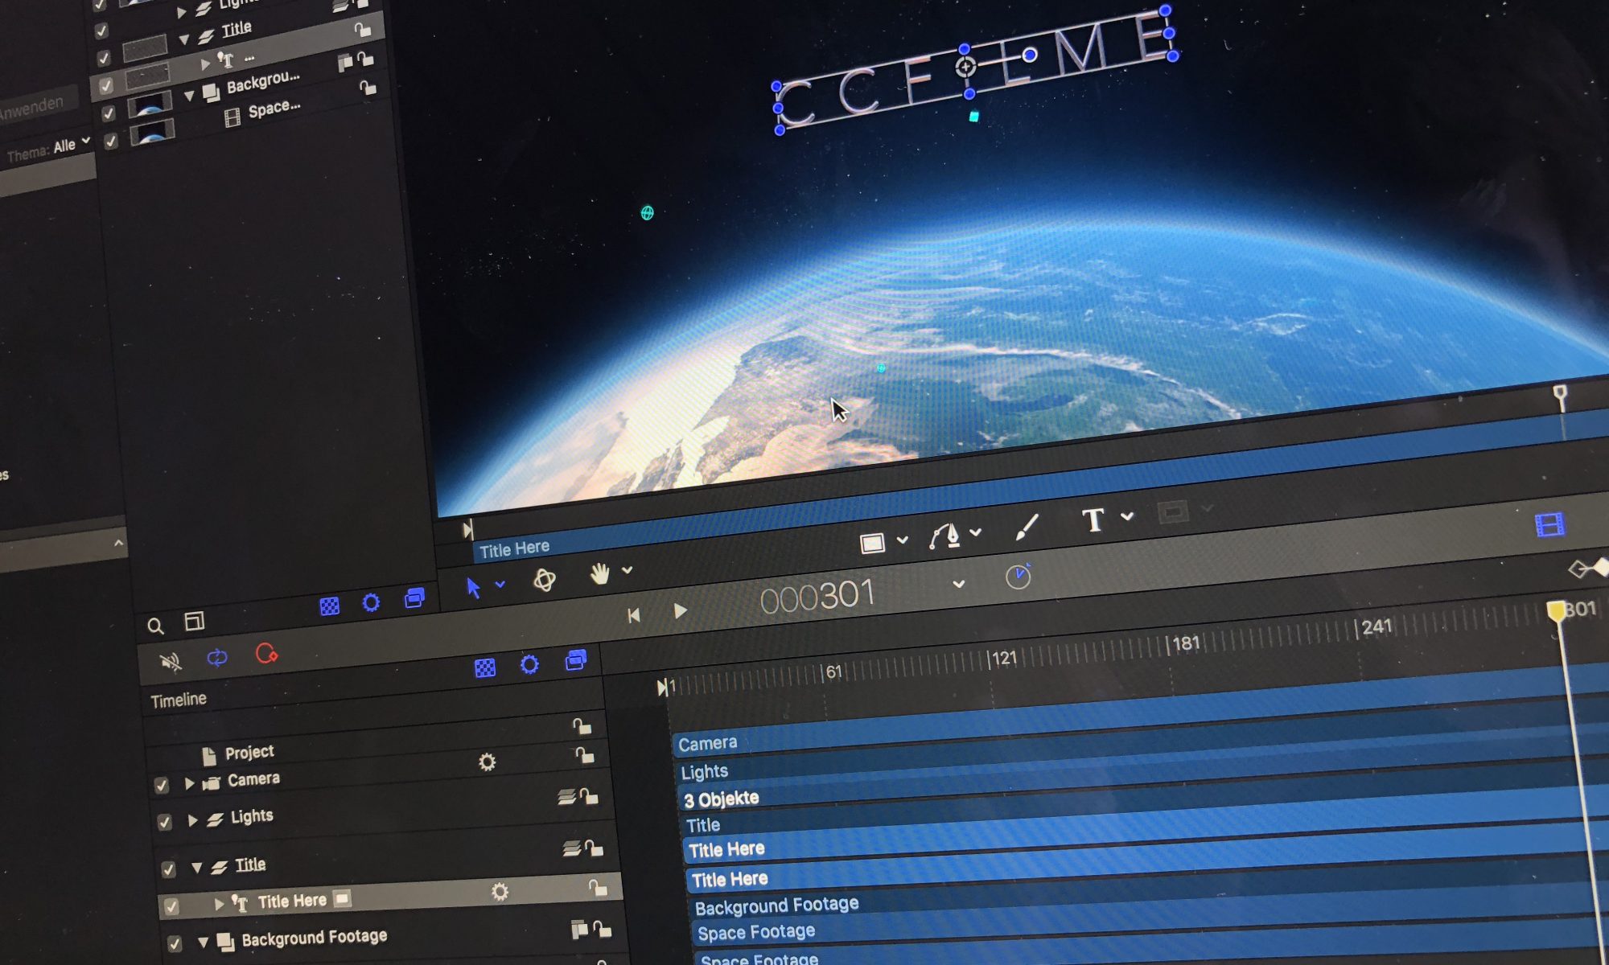Open the Text tool dropdown arrow

pyautogui.click(x=1127, y=517)
